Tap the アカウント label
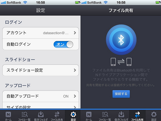 (16, 33)
